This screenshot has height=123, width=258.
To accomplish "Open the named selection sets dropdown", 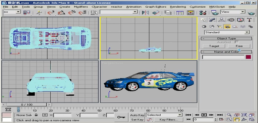I will [x=135, y=12].
